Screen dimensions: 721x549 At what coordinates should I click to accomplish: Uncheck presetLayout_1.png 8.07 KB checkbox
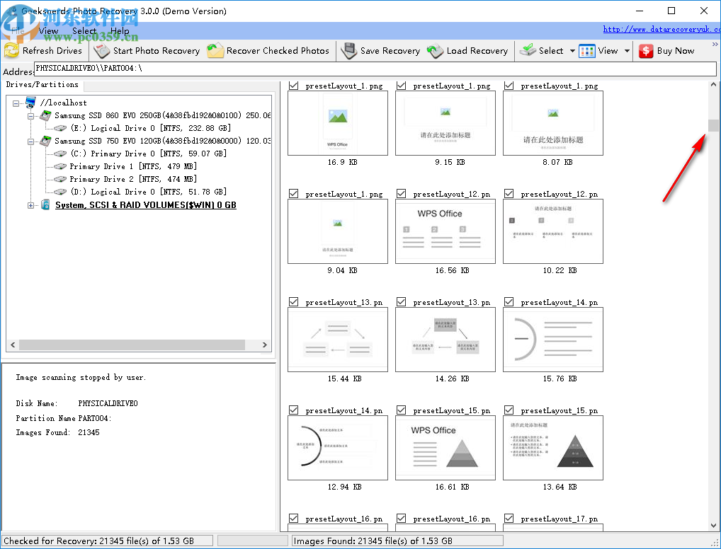click(x=509, y=86)
